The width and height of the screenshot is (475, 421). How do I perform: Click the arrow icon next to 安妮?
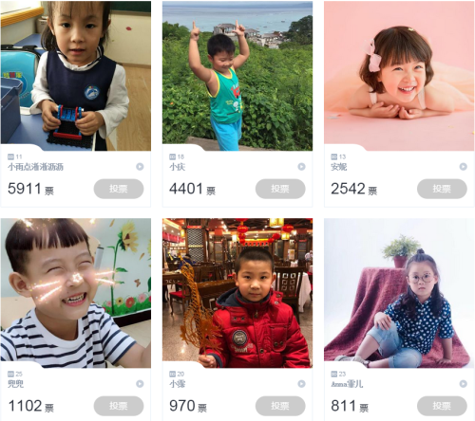click(463, 167)
